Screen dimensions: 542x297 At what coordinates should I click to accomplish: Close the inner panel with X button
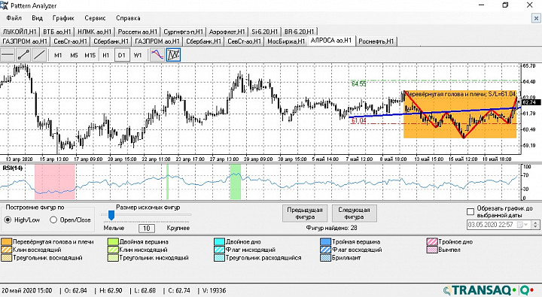click(536, 18)
